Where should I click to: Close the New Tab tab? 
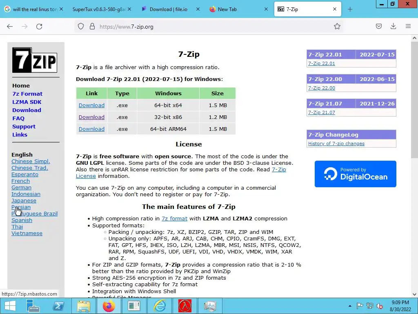pyautogui.click(x=266, y=9)
